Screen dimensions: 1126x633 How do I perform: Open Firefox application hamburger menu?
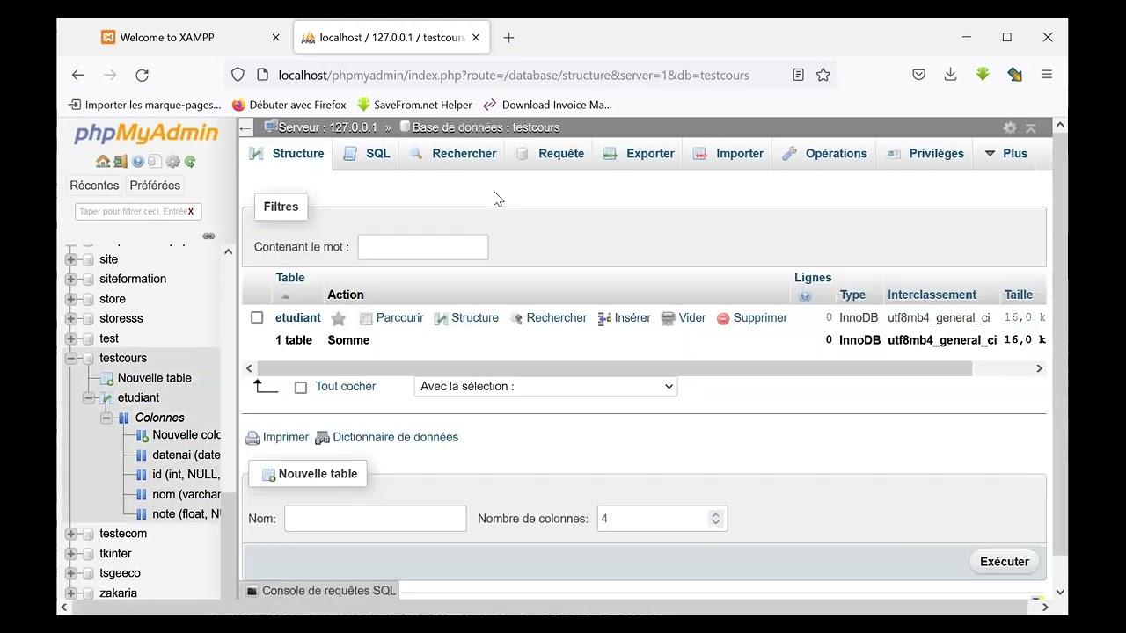(1047, 75)
